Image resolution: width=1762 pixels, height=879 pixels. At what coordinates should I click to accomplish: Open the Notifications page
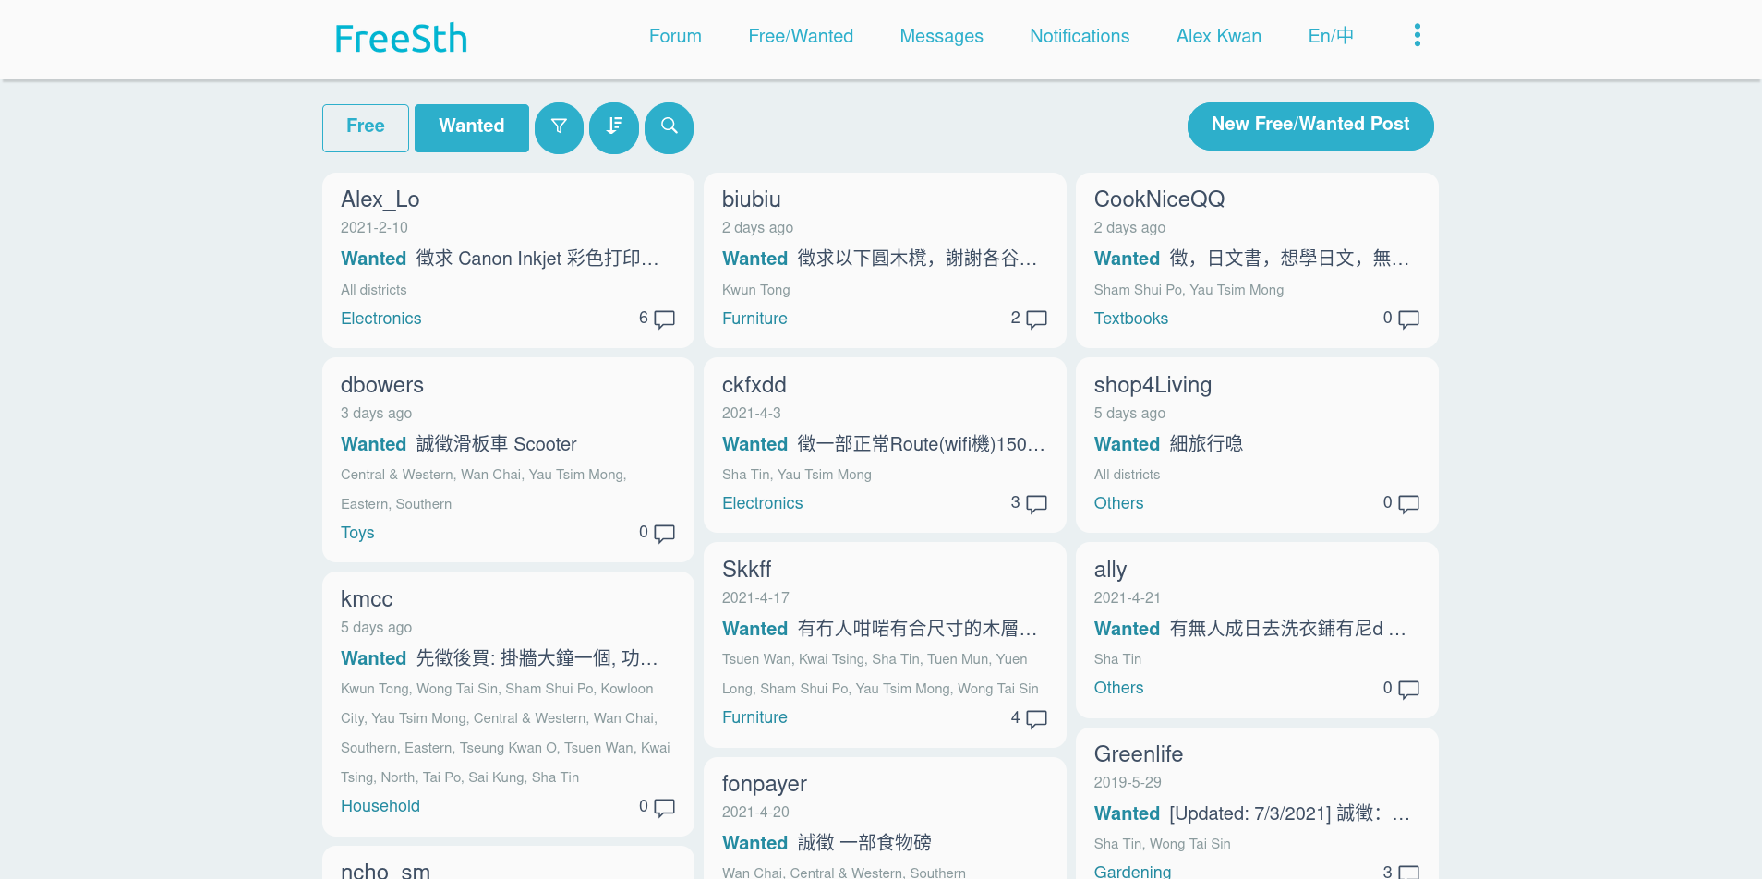pos(1080,36)
